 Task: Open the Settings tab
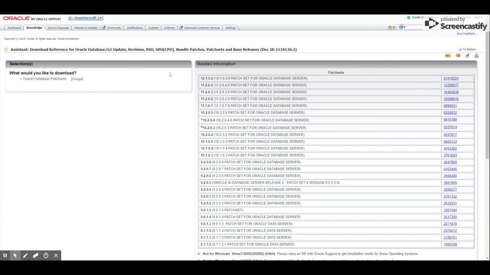(230, 27)
